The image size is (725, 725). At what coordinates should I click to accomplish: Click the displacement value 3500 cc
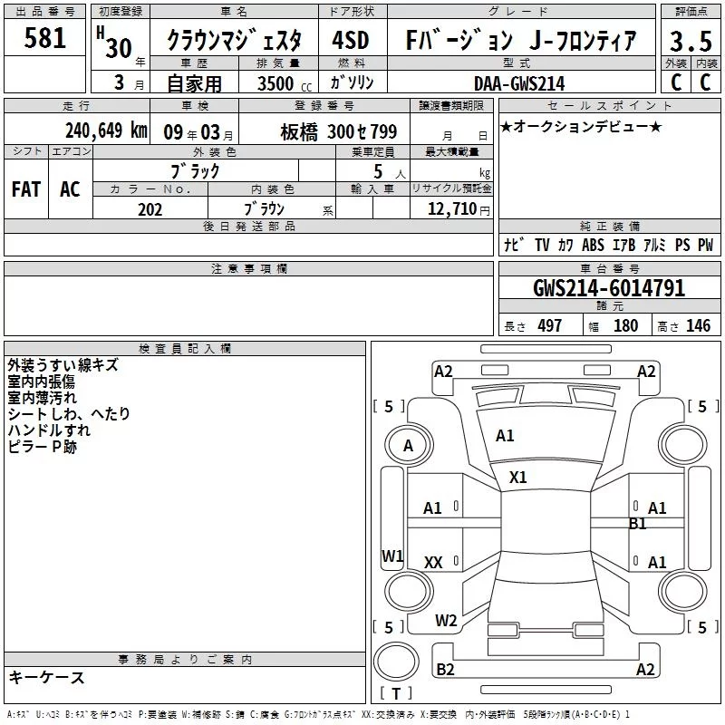click(285, 83)
